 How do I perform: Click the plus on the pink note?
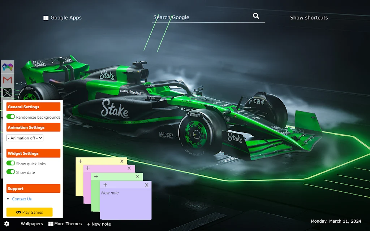pyautogui.click(x=88, y=168)
